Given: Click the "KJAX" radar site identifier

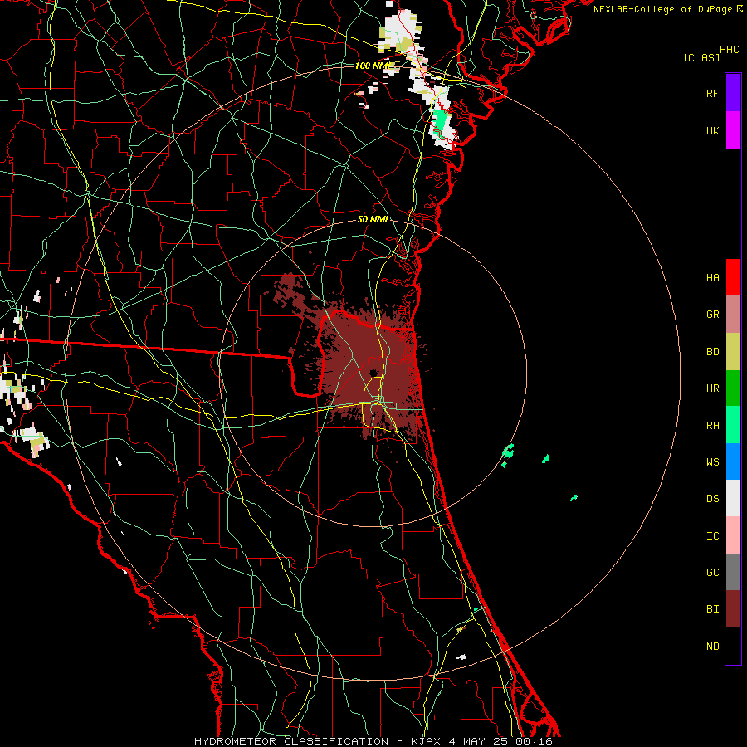Looking at the screenshot, I should [x=426, y=741].
